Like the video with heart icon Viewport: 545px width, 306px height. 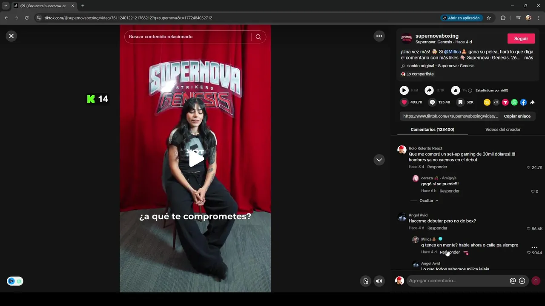pyautogui.click(x=404, y=102)
